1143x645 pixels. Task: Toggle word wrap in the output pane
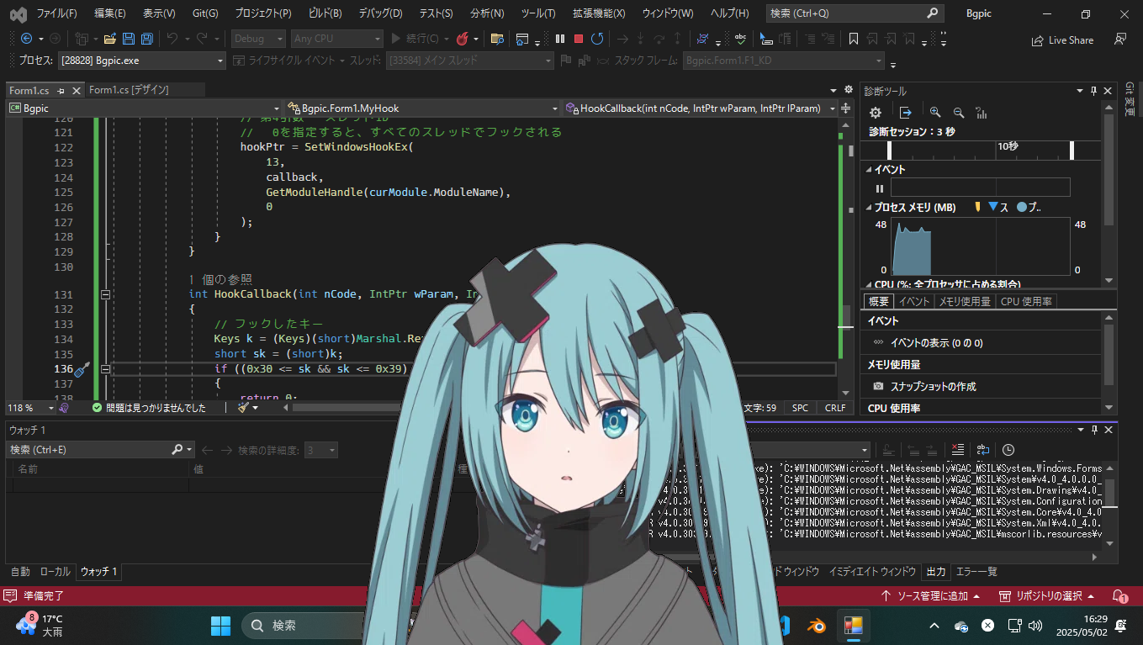coord(982,450)
